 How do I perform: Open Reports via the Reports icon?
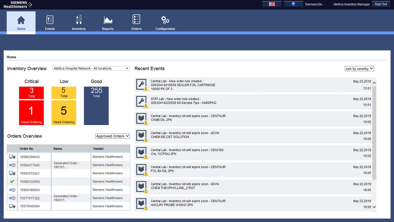(x=107, y=20)
